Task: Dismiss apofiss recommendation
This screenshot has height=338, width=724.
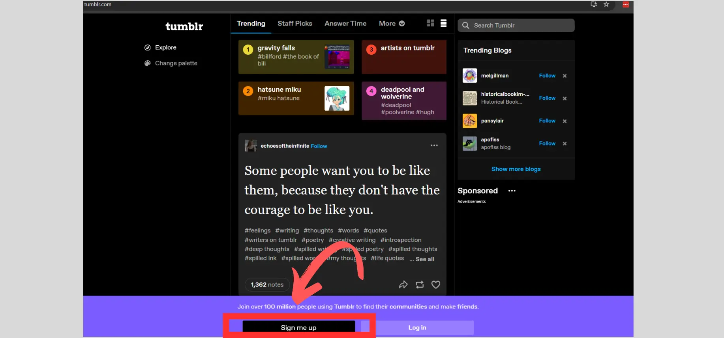Action: pyautogui.click(x=565, y=144)
